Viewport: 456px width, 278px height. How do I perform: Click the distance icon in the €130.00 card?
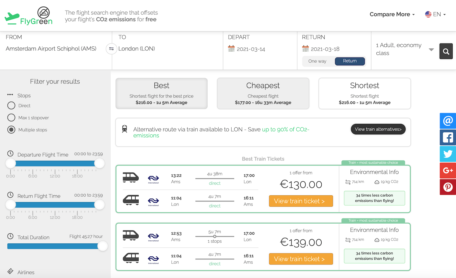point(348,182)
